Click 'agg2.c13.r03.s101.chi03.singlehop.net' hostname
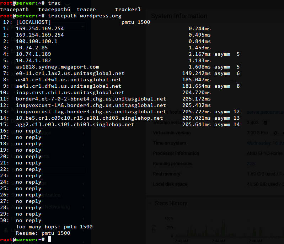Screen dimensions: 284x244 click(75, 125)
